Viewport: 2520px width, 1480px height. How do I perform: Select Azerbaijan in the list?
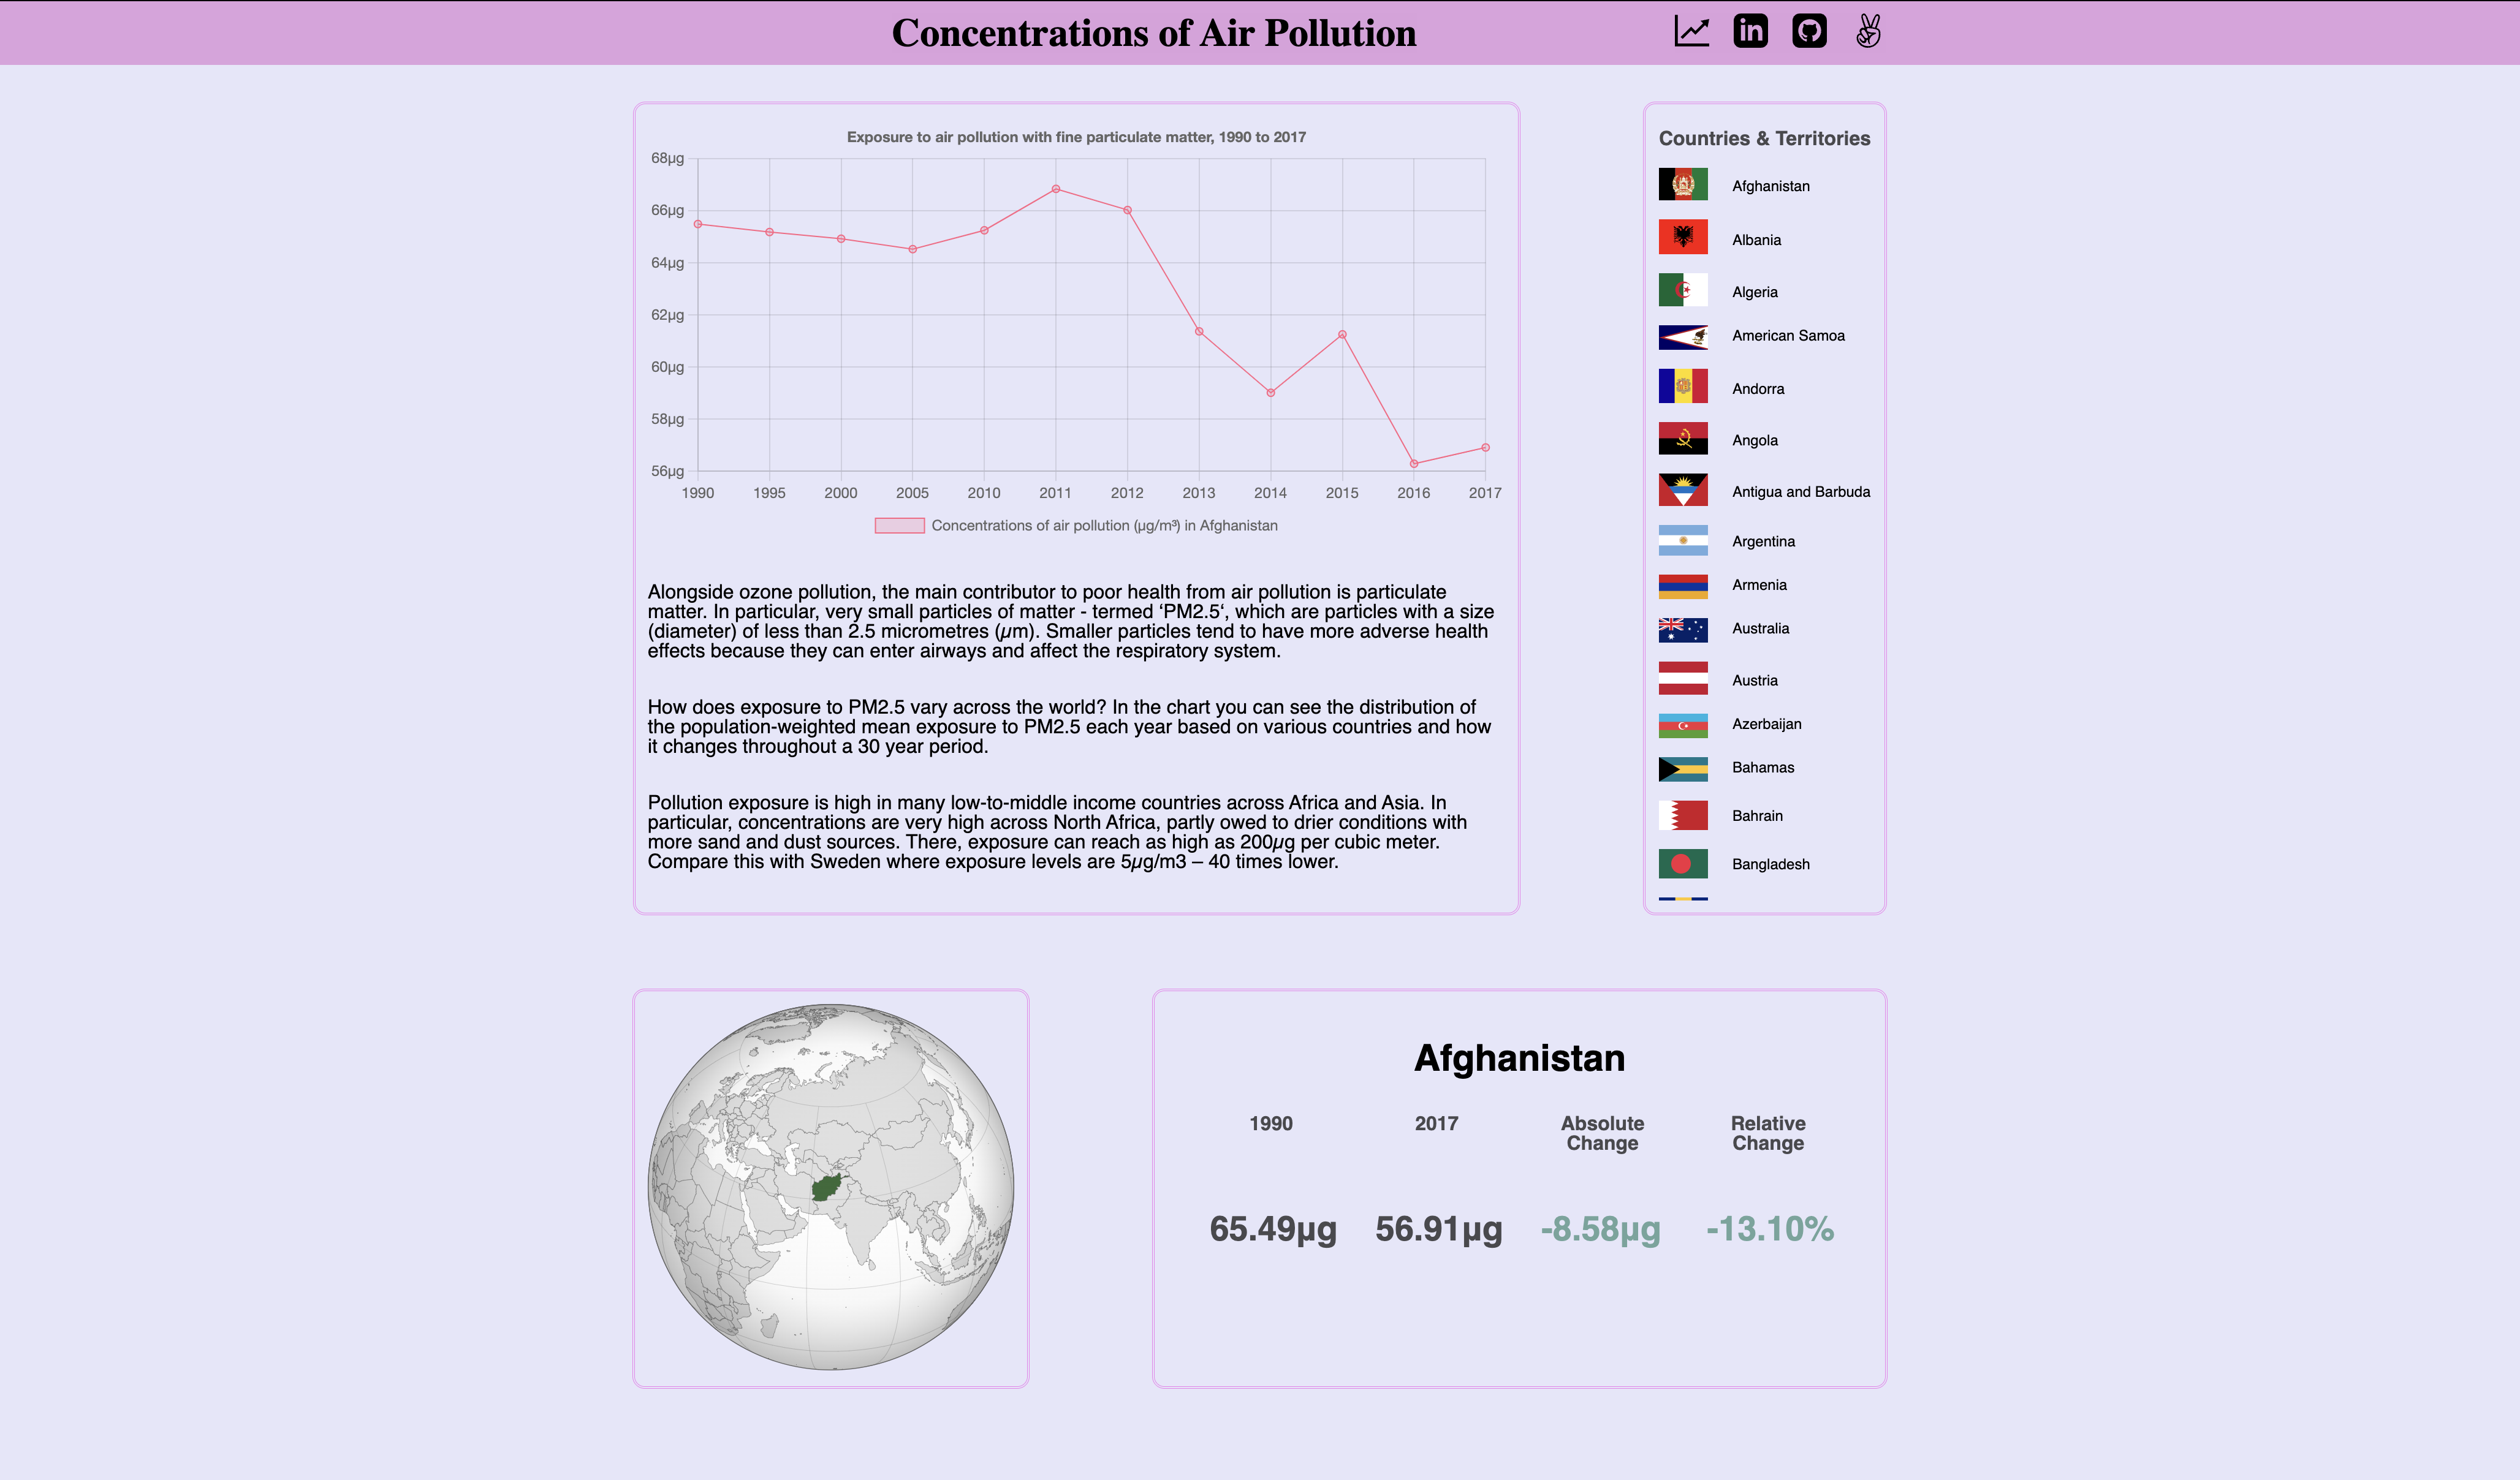pos(1766,725)
